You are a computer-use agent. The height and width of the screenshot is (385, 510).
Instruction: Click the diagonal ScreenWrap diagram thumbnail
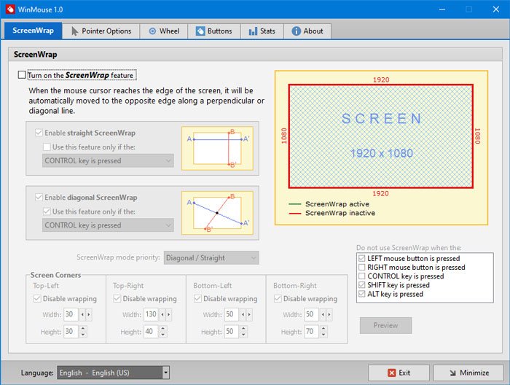coord(217,212)
